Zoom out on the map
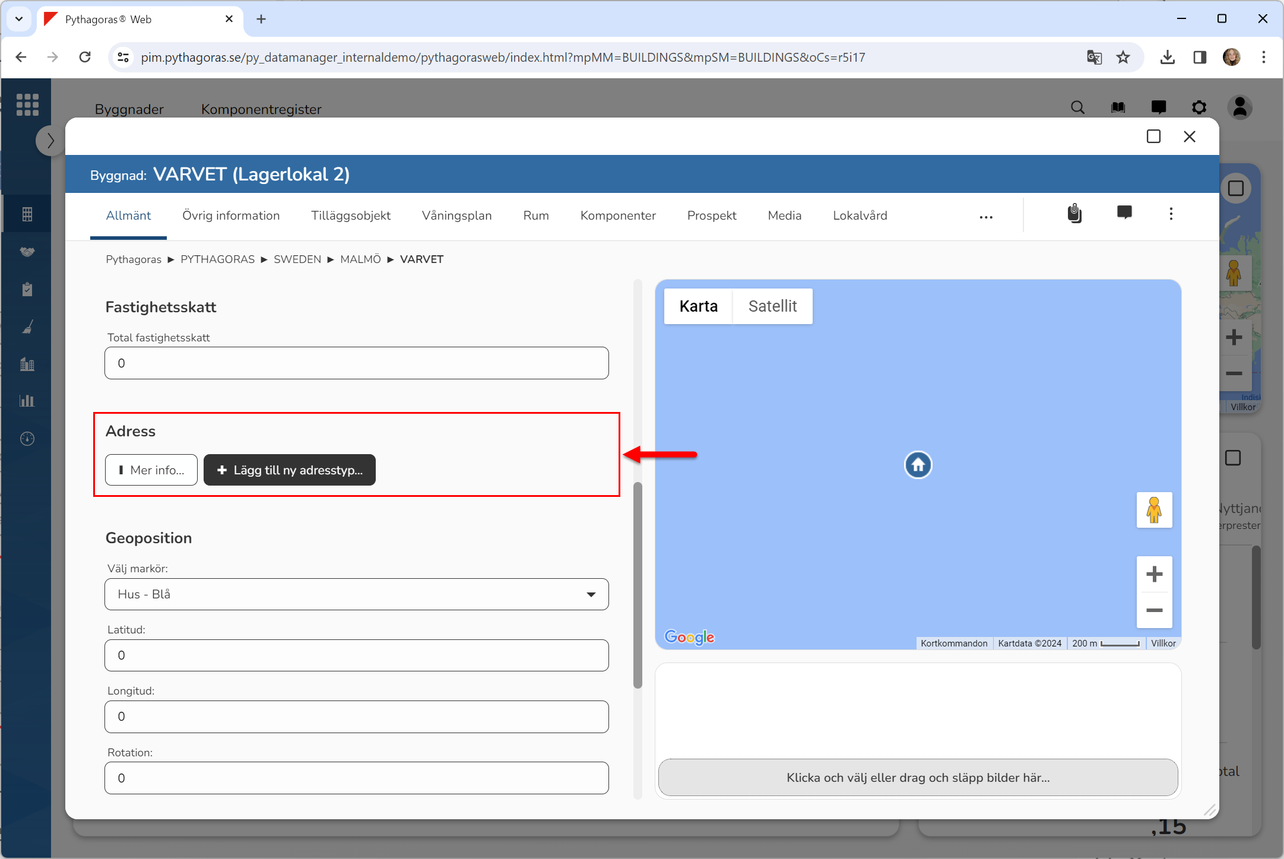1284x859 pixels. tap(1153, 610)
